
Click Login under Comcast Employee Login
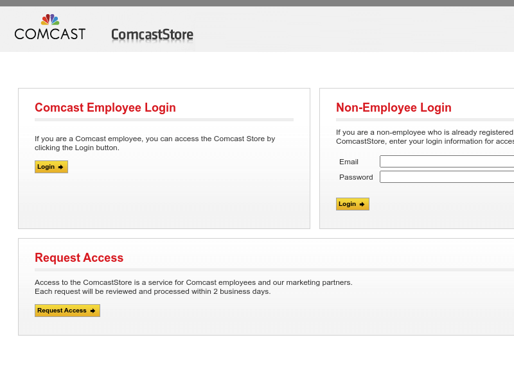pyautogui.click(x=51, y=167)
